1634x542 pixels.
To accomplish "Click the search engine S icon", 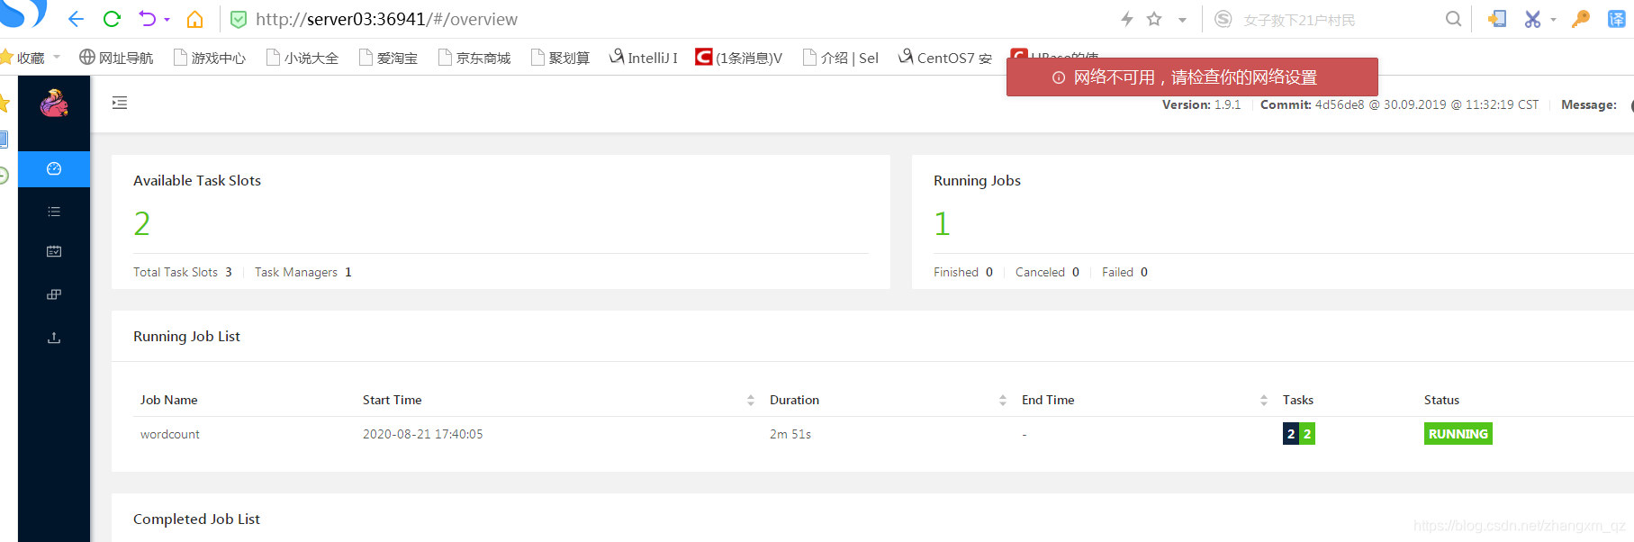I will 1223,19.
